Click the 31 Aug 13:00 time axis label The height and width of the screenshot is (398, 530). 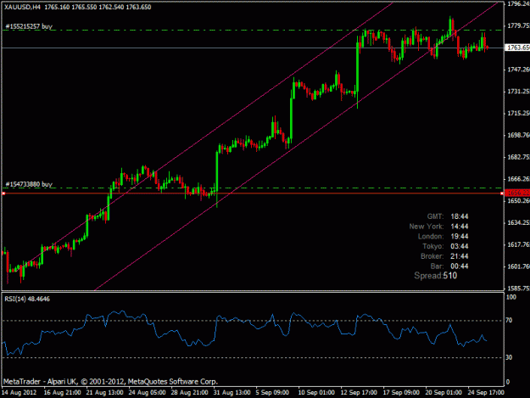(x=232, y=393)
